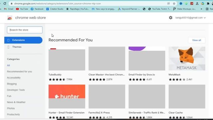Click the Email Finder by Snov.io title text
The image size is (213, 120).
pyautogui.click(x=142, y=75)
